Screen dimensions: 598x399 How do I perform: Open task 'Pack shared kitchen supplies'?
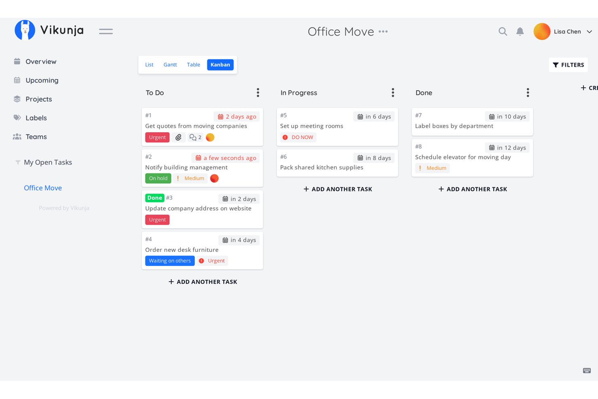(322, 167)
